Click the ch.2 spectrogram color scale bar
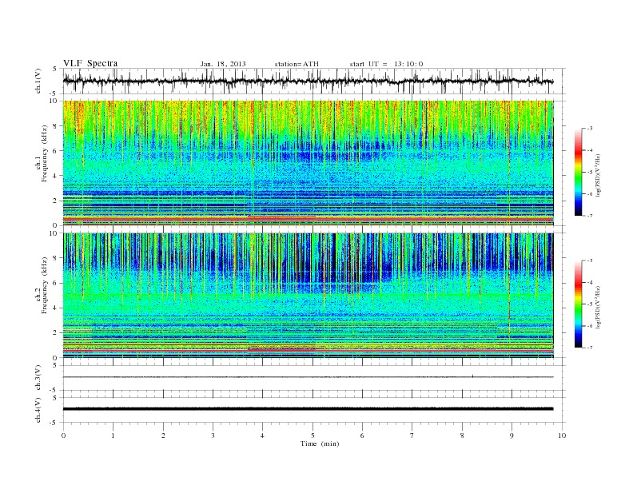This screenshot has height=489, width=633. click(x=578, y=304)
